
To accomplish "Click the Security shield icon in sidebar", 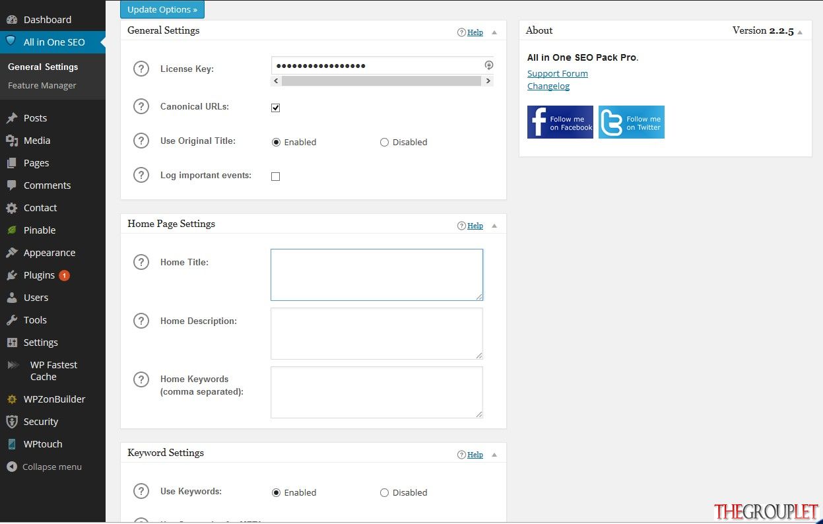I will click(12, 422).
